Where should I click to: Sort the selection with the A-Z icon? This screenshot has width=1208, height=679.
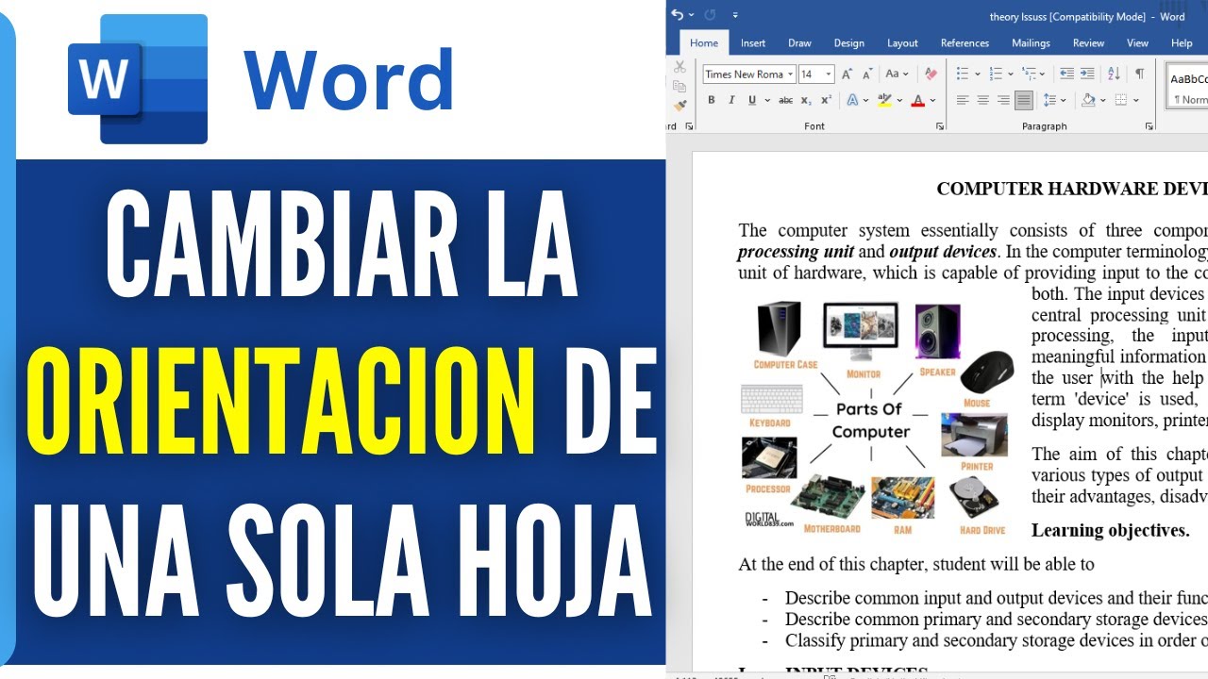pyautogui.click(x=1114, y=74)
